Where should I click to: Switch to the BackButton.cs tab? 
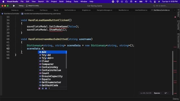click(124, 10)
